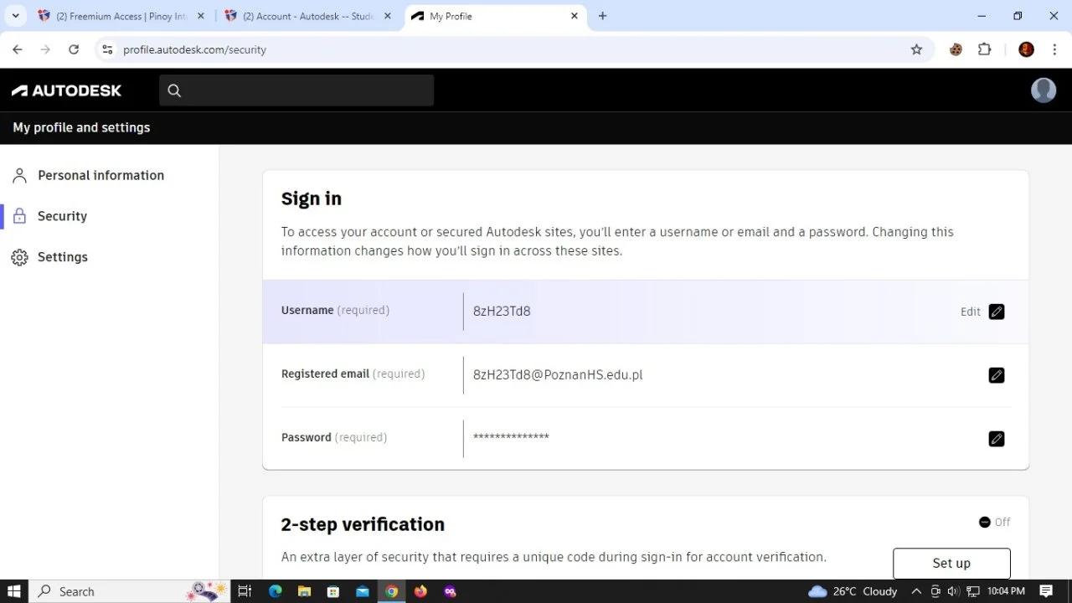This screenshot has height=603, width=1072.
Task: Open the tab search dropdown arrow
Action: 15,16
